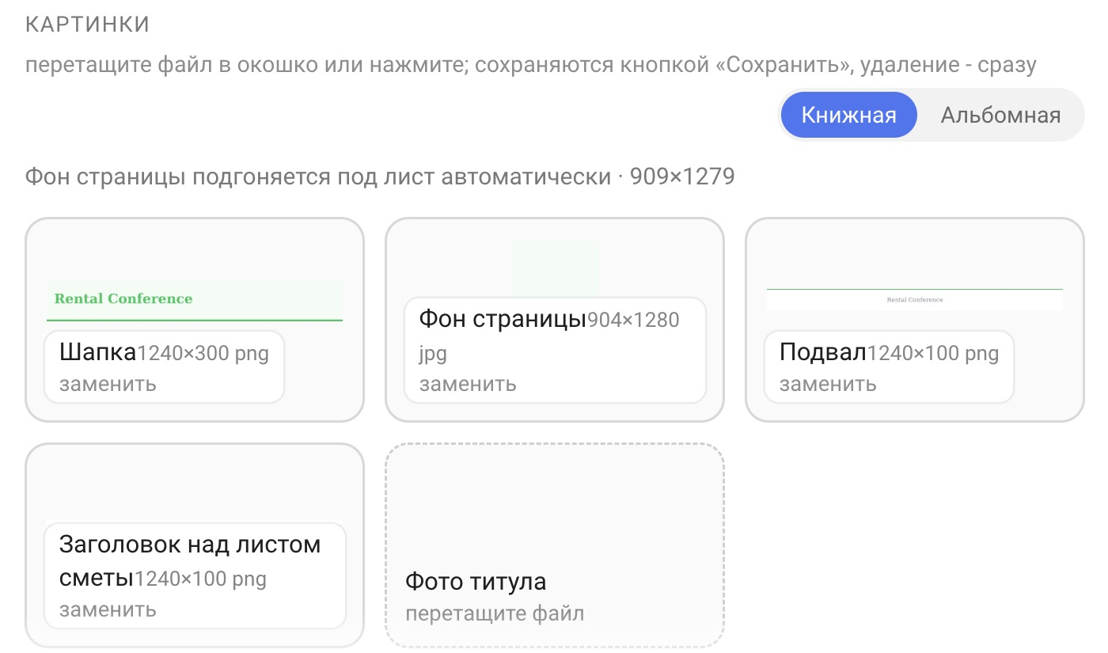1108x653 pixels.
Task: Click the "904×1280" size text in Фон страницы
Action: pos(633,321)
